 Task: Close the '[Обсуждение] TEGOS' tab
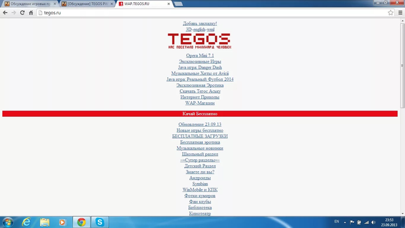[x=112, y=4]
